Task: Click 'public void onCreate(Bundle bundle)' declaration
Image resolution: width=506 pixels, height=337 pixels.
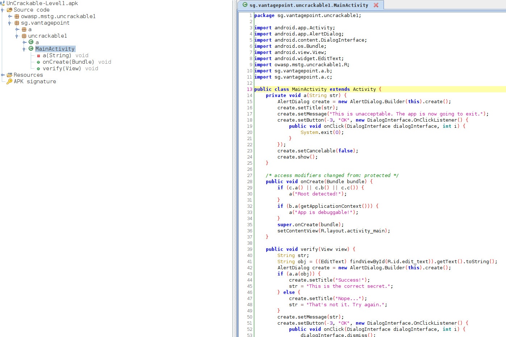Action: [319, 181]
